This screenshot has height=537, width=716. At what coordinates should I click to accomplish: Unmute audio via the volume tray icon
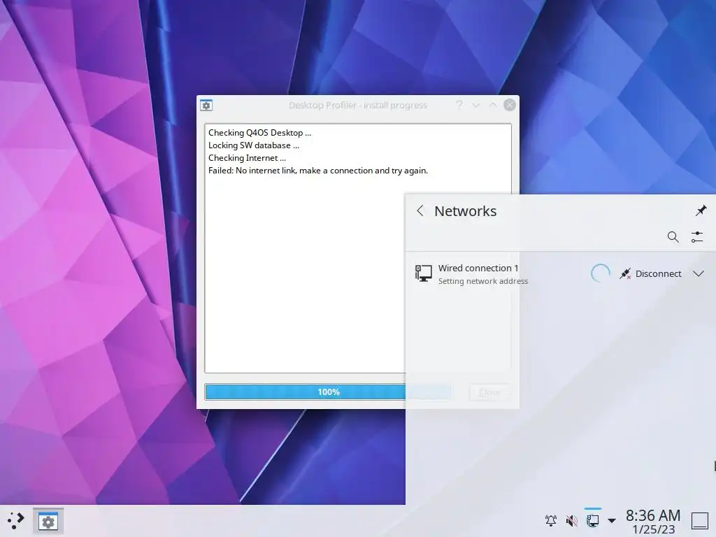click(571, 520)
